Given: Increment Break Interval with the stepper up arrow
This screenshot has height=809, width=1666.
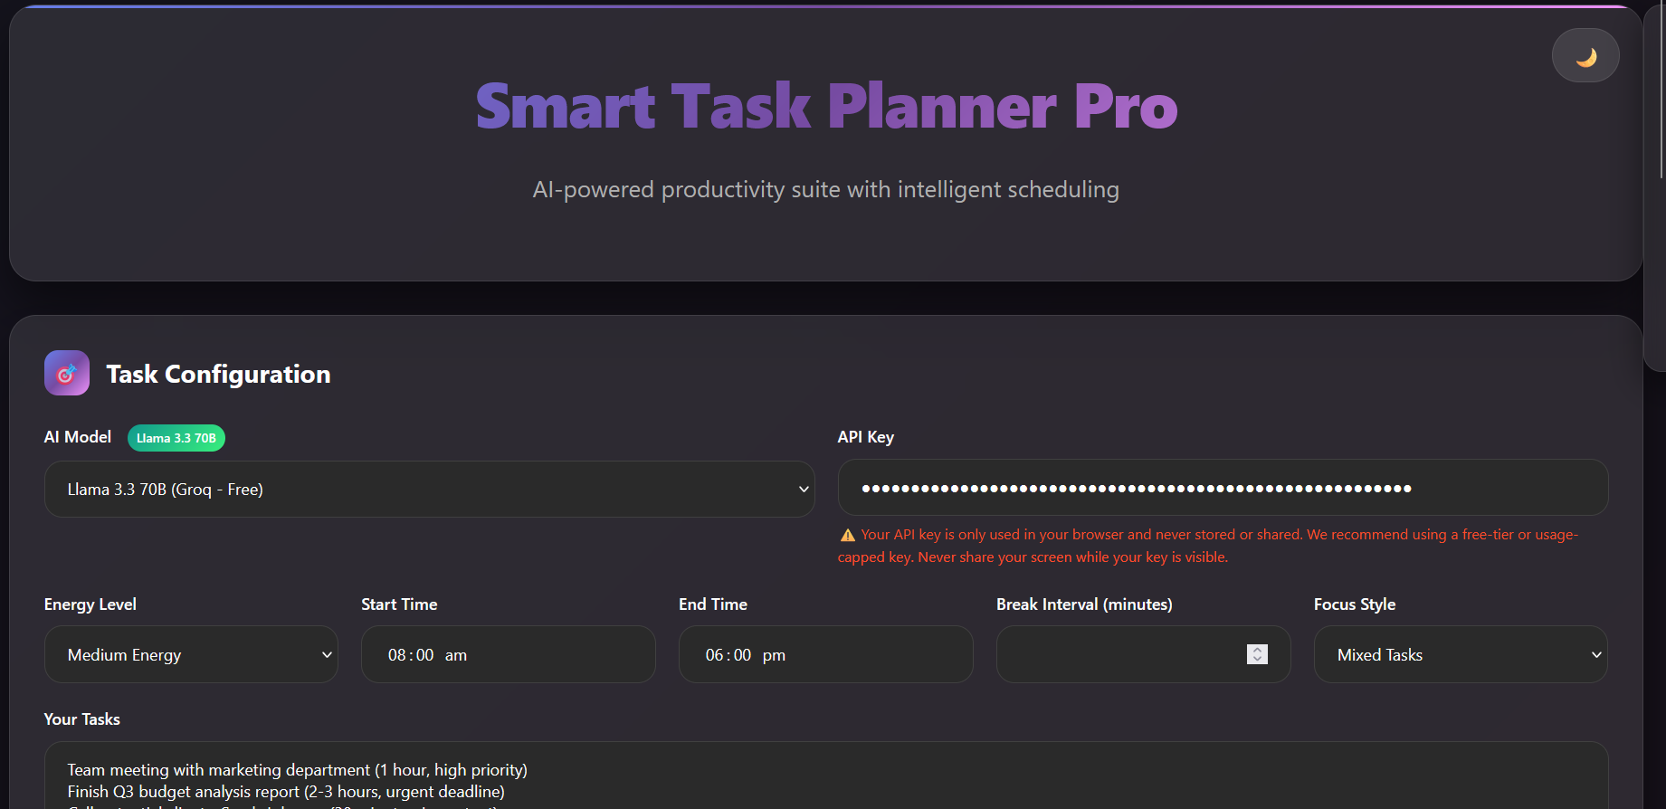Looking at the screenshot, I should pyautogui.click(x=1256, y=649).
